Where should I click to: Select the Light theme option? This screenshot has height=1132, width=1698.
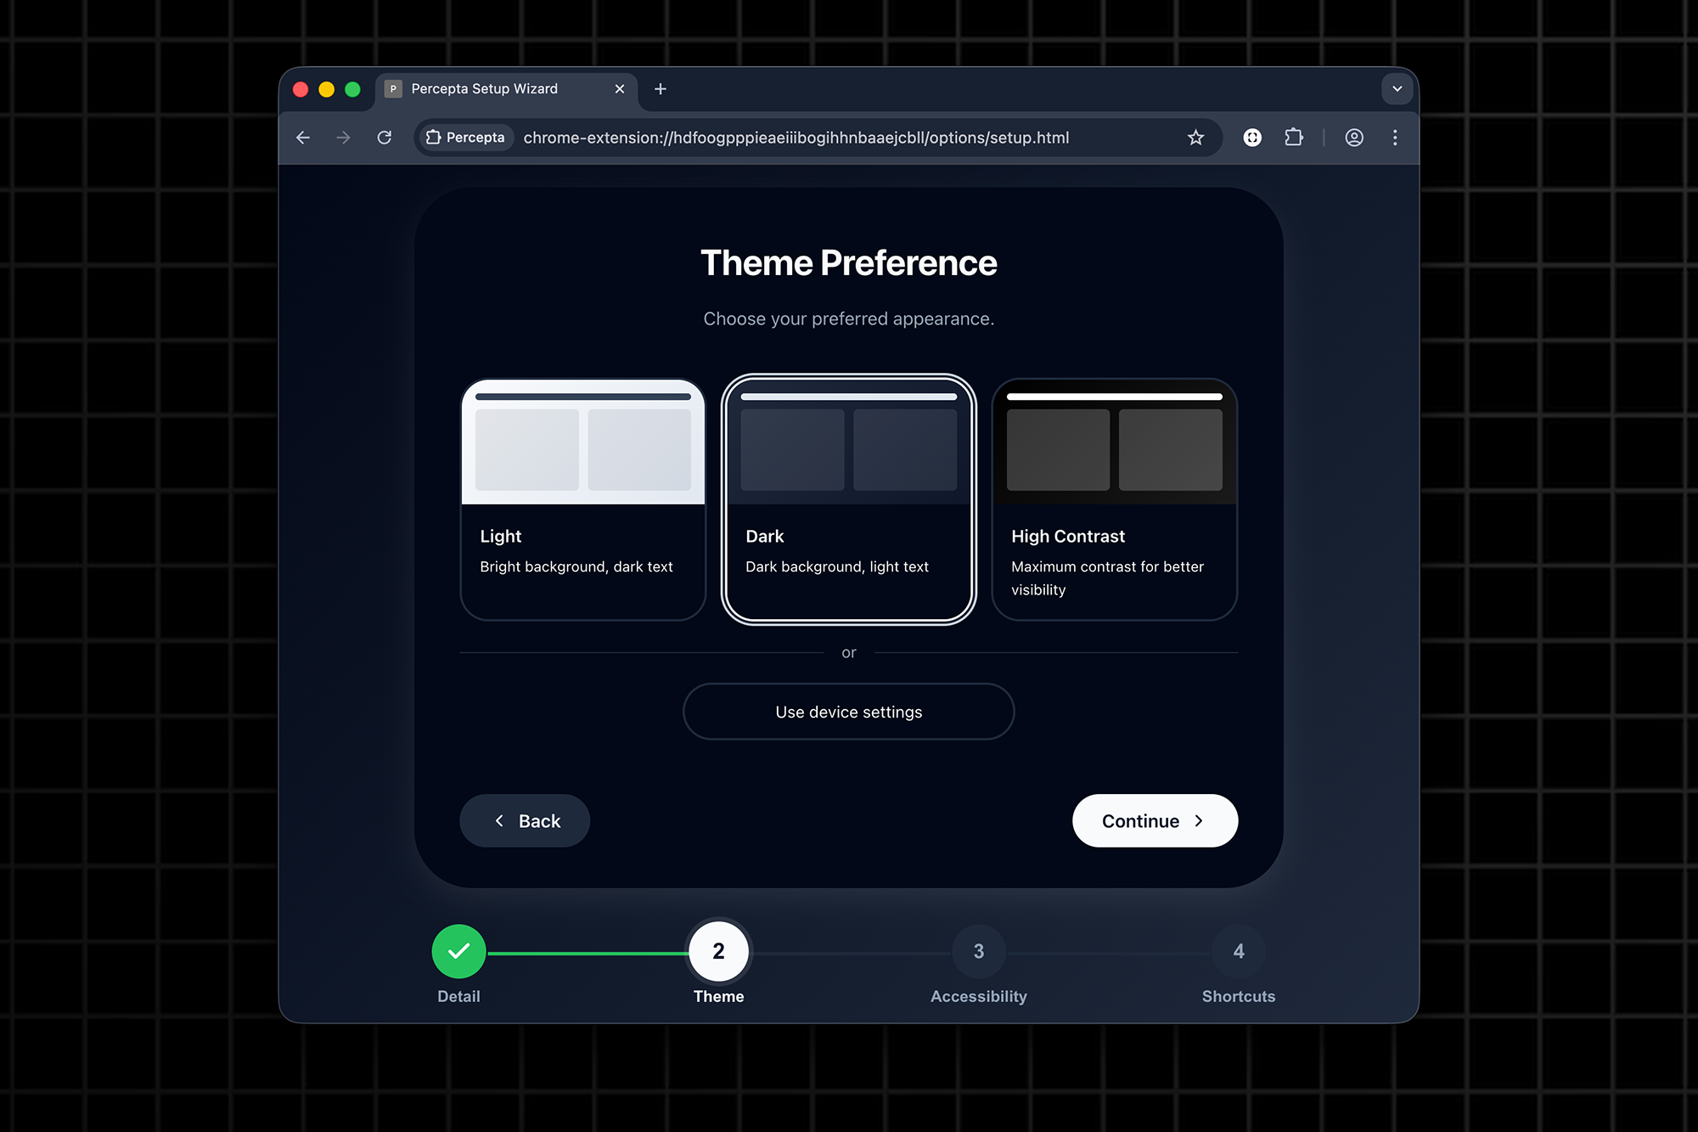[x=583, y=499]
